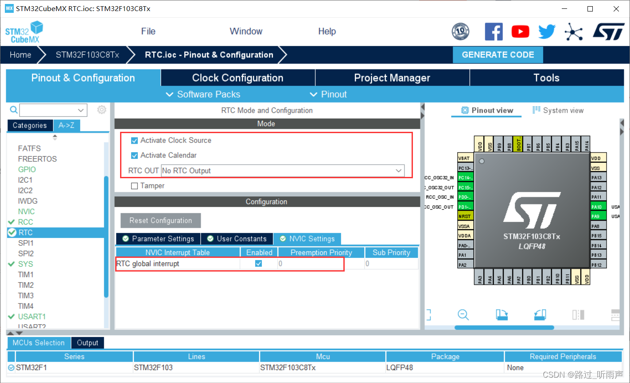Select PD0 pin on chip
This screenshot has width=630, height=383.
tap(465, 197)
